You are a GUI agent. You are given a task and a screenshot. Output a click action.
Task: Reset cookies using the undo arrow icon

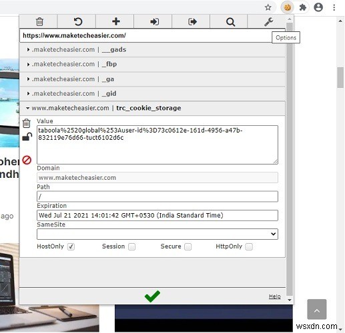78,21
